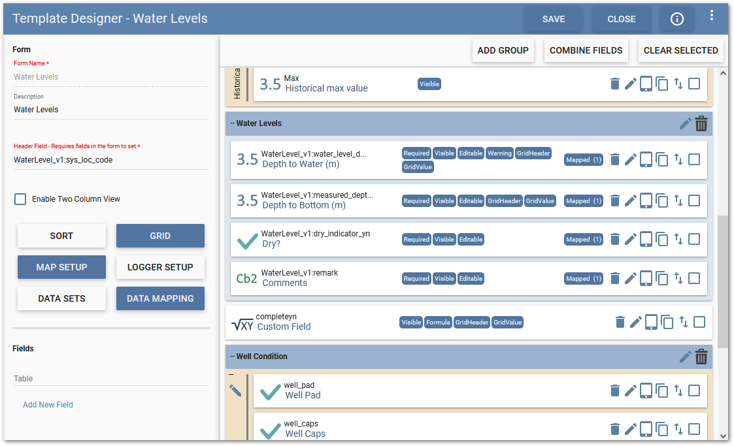Open device view for Custom Field
This screenshot has width=734, height=446.
point(651,322)
